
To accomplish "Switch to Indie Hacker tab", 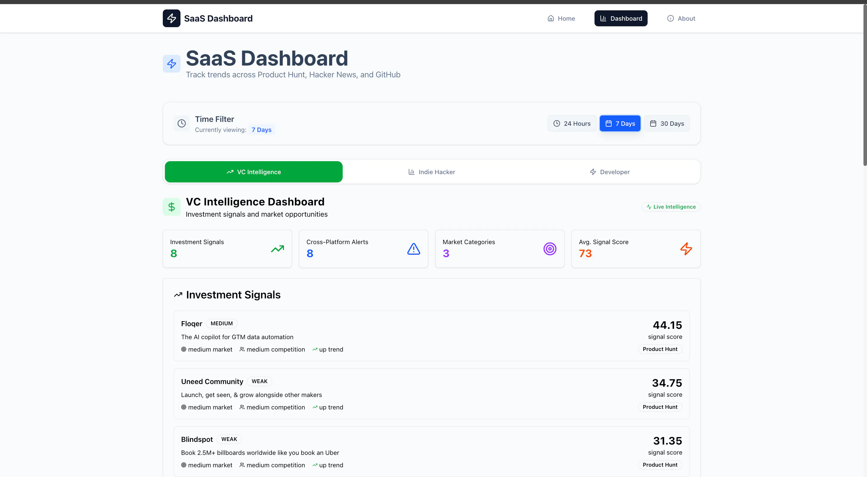I will point(431,172).
